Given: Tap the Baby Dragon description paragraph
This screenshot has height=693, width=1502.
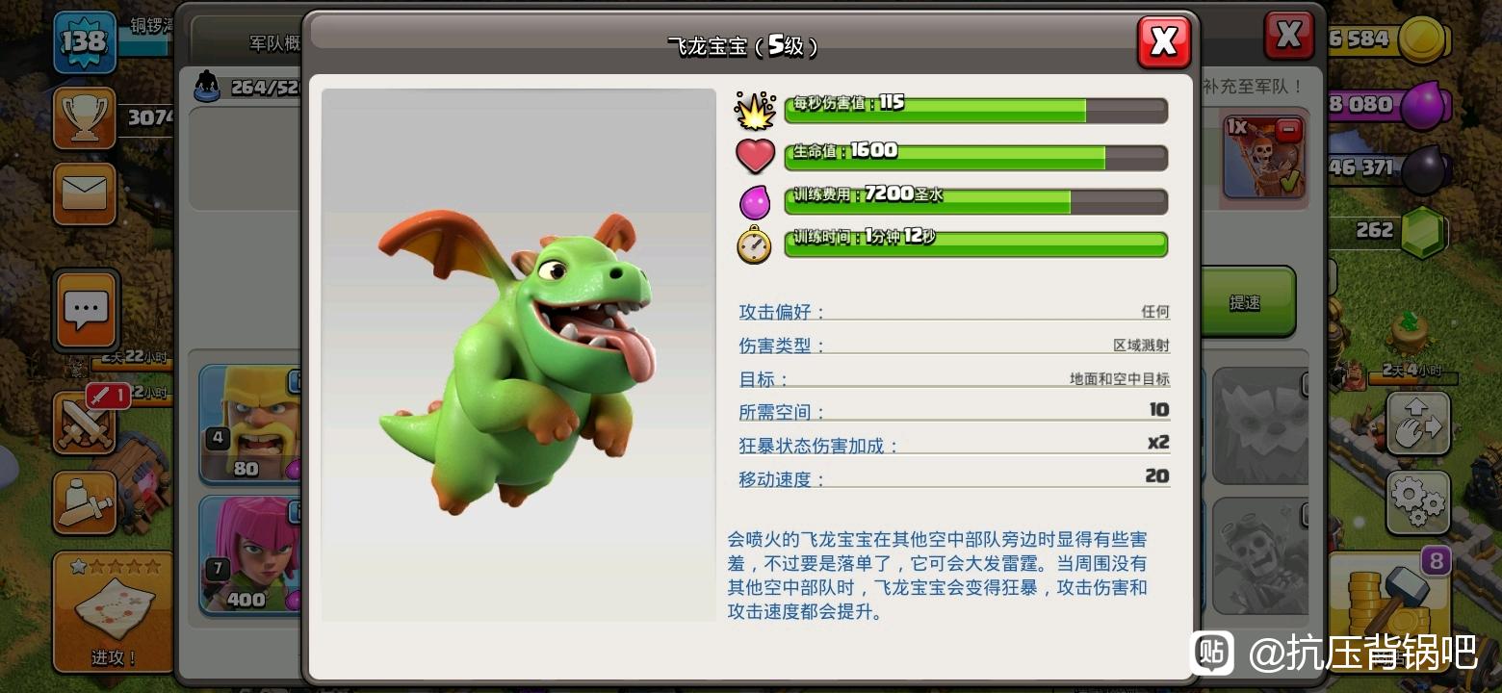Looking at the screenshot, I should (938, 575).
